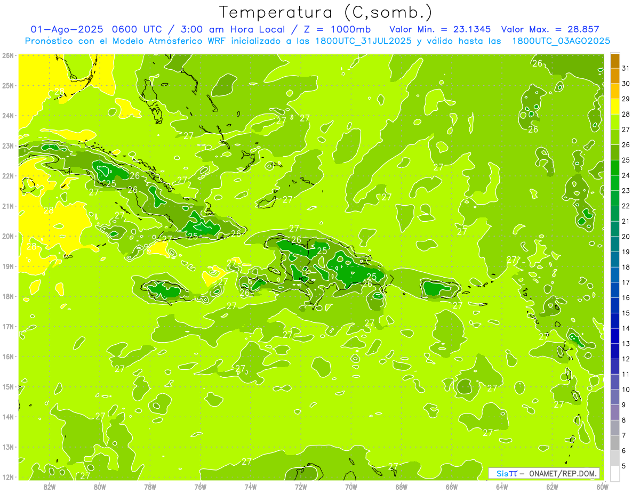The height and width of the screenshot is (494, 640).
Task: Click the "21" value on the color scale
Action: coord(626,221)
